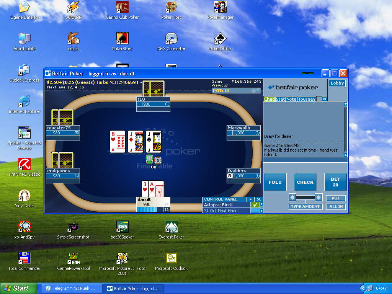Close the Control Panel with its X
This screenshot has height=294, width=392.
coord(259,199)
